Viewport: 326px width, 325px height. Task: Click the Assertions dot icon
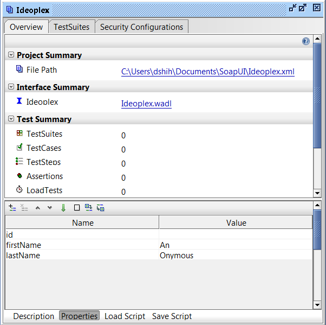click(x=19, y=176)
